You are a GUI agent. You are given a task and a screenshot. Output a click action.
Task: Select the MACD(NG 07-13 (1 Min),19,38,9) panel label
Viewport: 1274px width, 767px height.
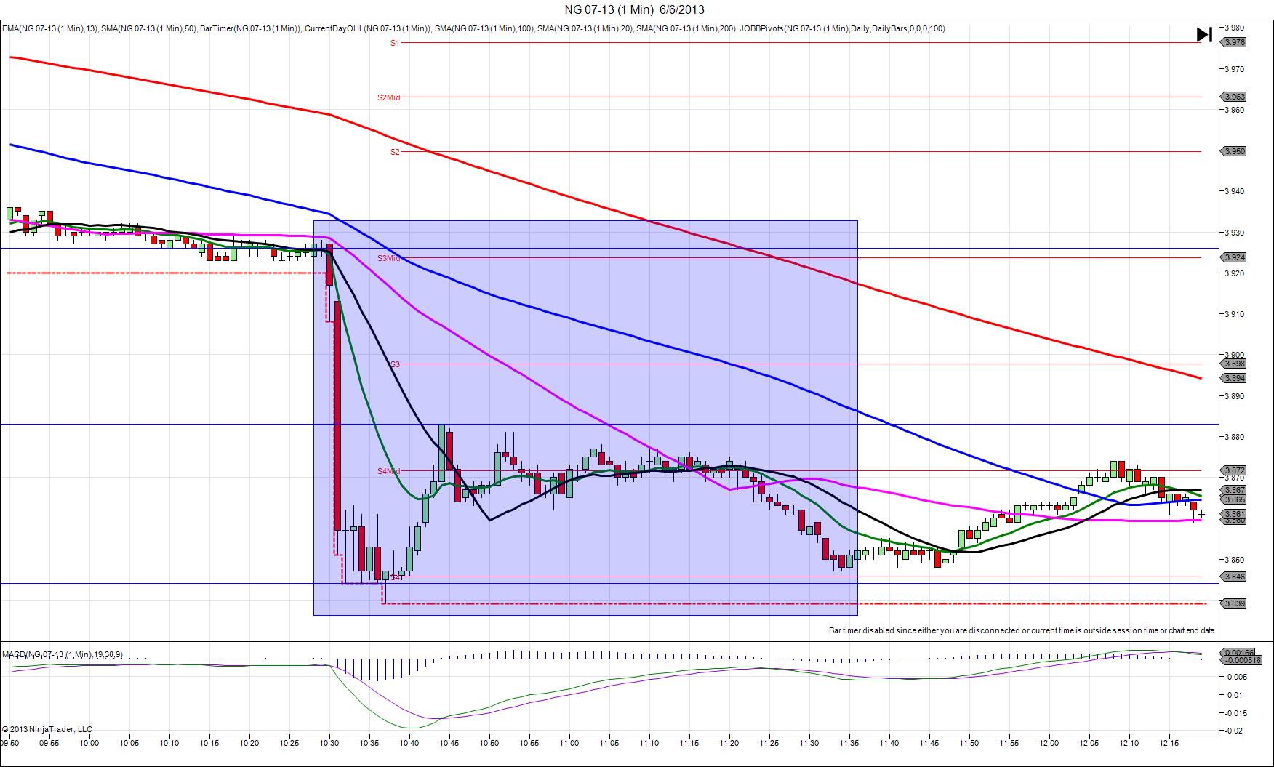(x=62, y=655)
